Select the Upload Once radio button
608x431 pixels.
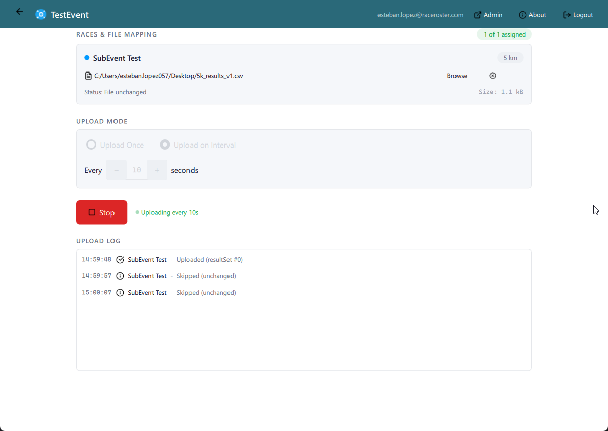coord(91,145)
